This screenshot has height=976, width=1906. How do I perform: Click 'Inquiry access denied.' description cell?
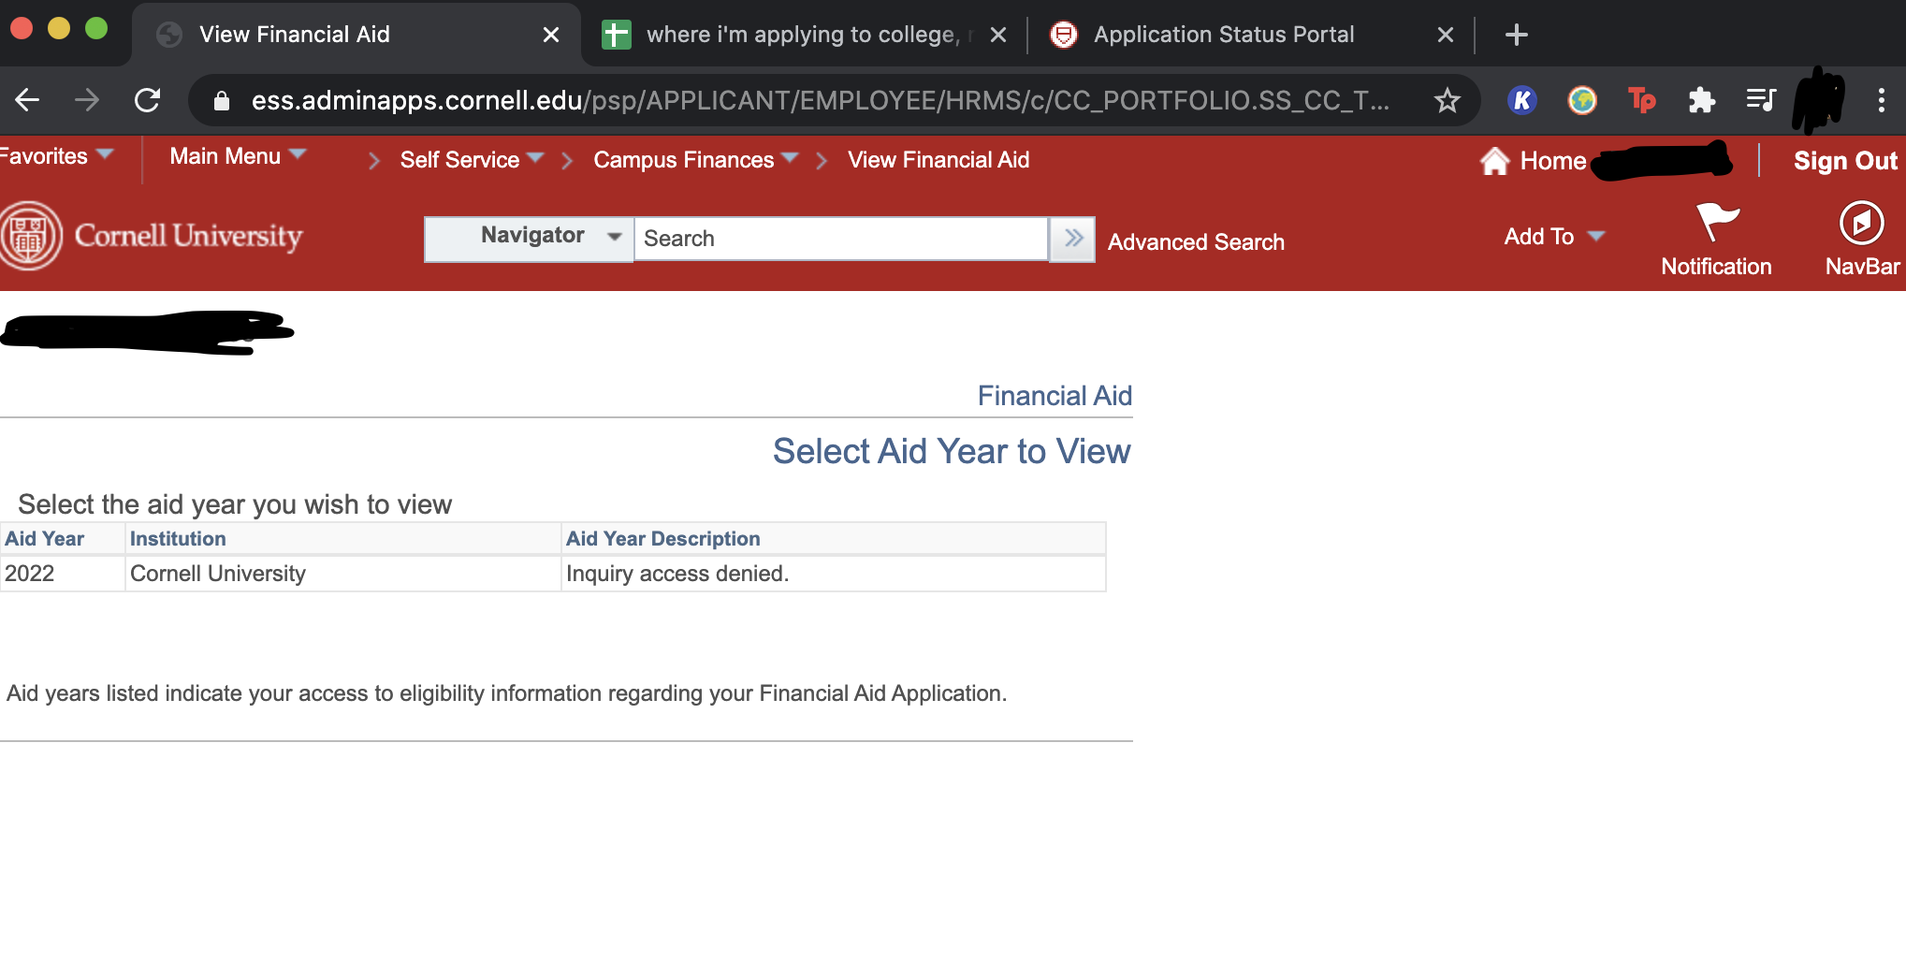coord(833,574)
